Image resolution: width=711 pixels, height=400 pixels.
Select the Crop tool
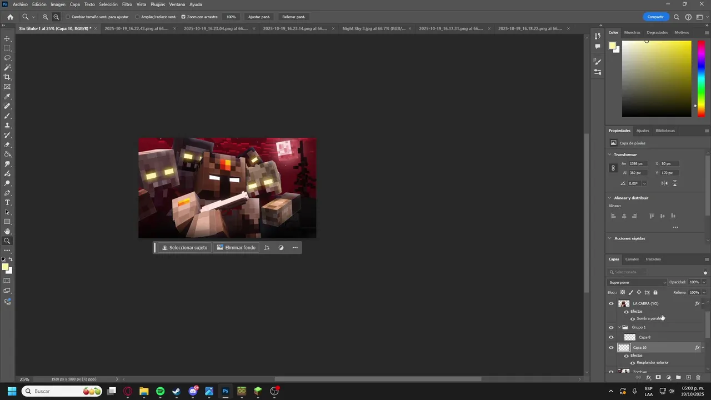click(x=7, y=77)
